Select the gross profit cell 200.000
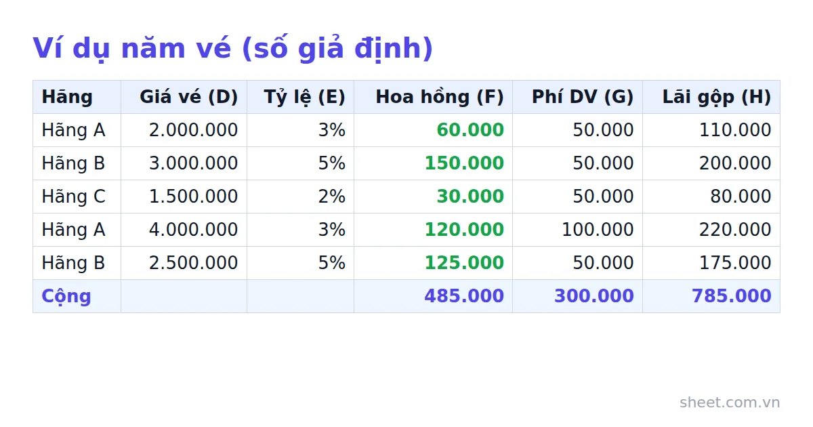This screenshot has width=813, height=427. (711, 163)
